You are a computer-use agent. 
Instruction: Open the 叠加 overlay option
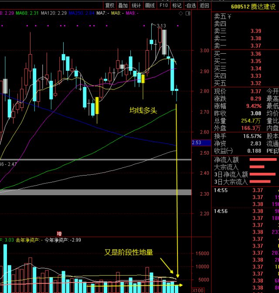point(123,5)
